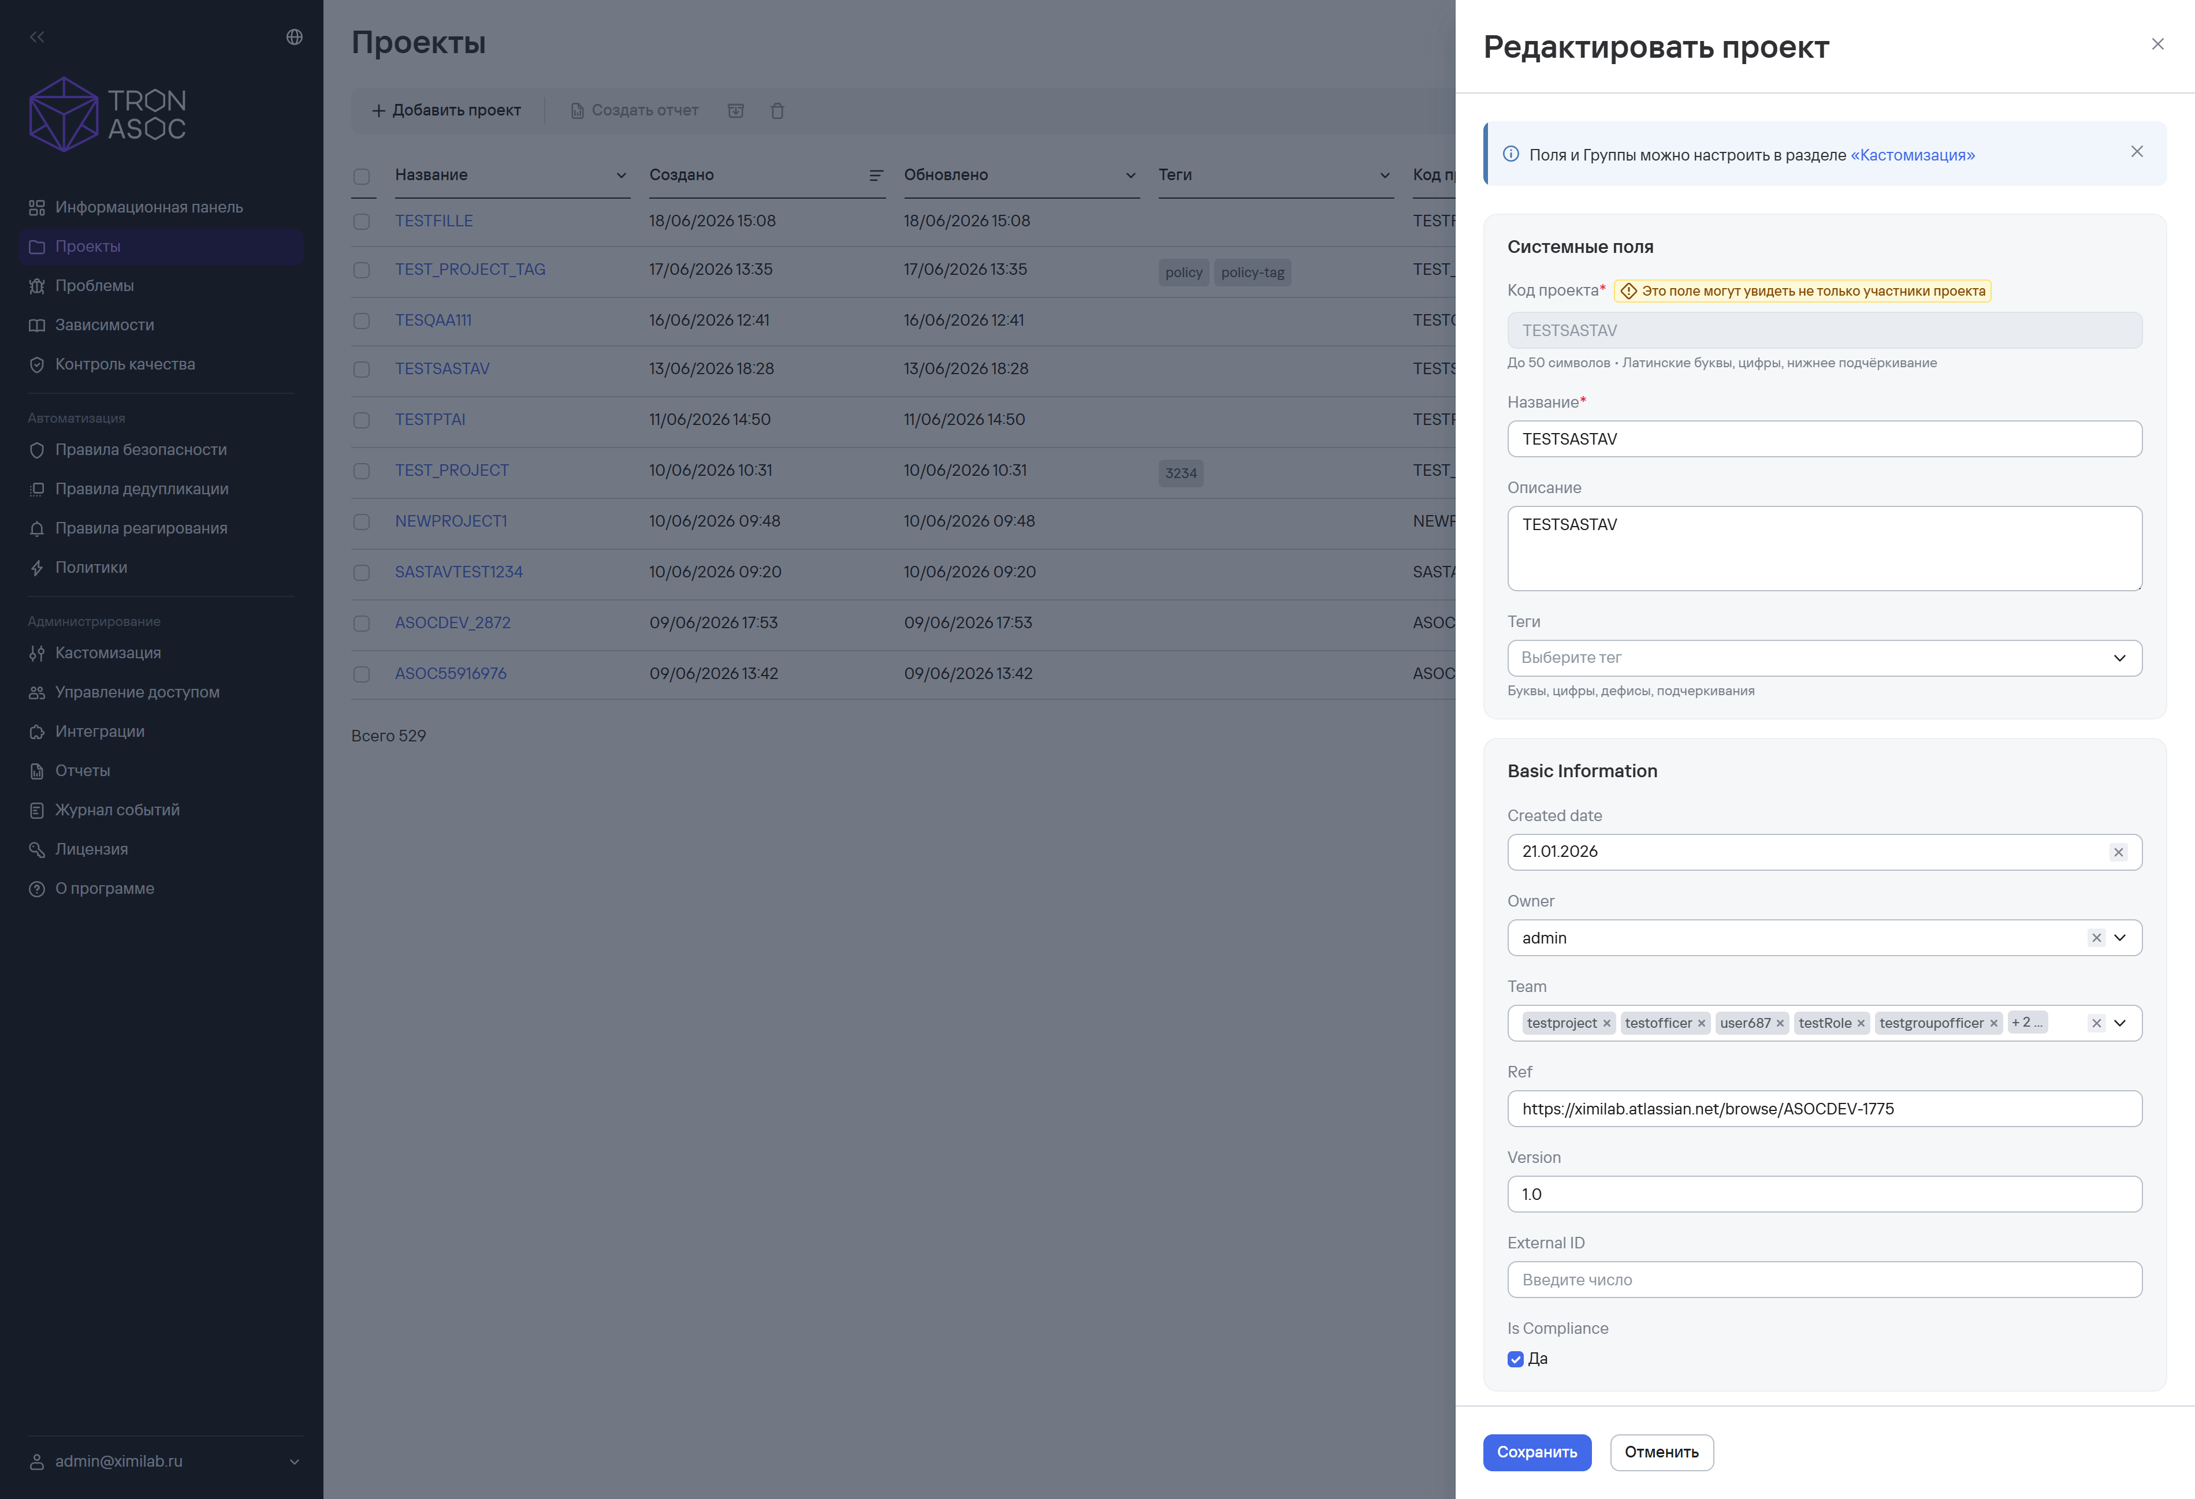Remove testproject from Team
Viewport: 2195px width, 1499px height.
coord(1606,1023)
